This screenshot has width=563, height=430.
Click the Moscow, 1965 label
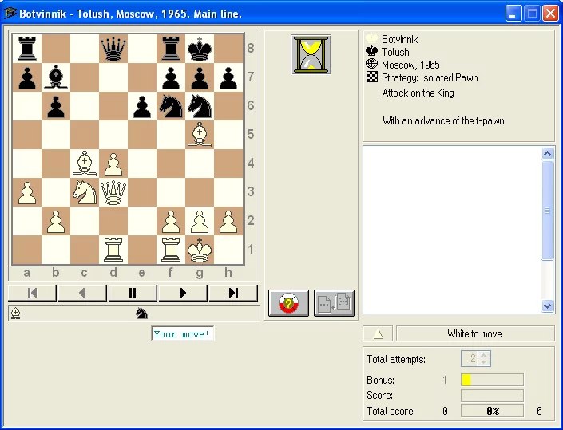pyautogui.click(x=410, y=65)
